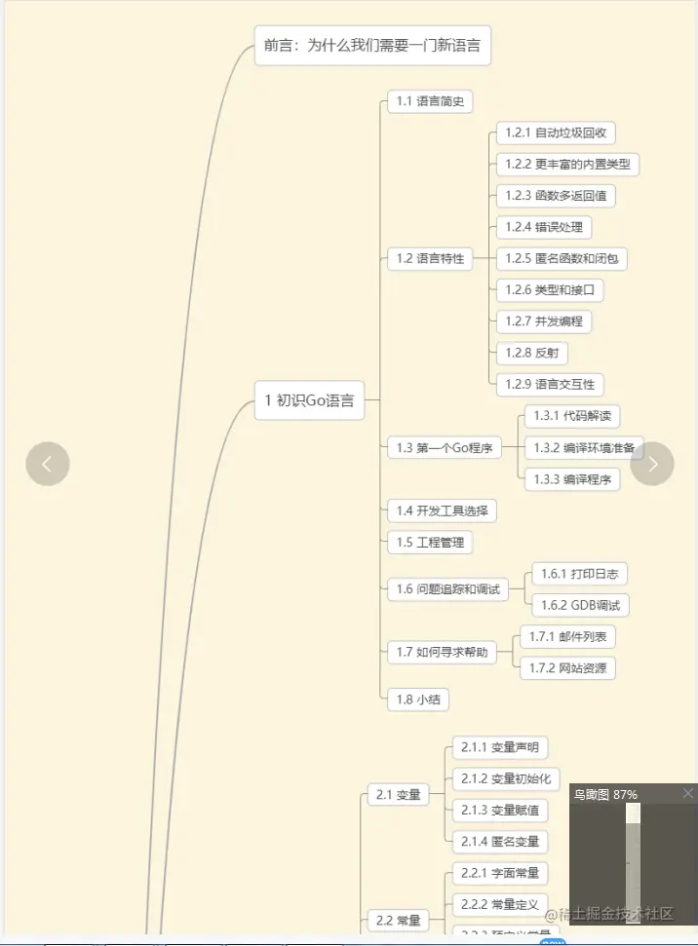Select node 1.7.1 邮件列表
This screenshot has width=698, height=946.
[x=567, y=636]
